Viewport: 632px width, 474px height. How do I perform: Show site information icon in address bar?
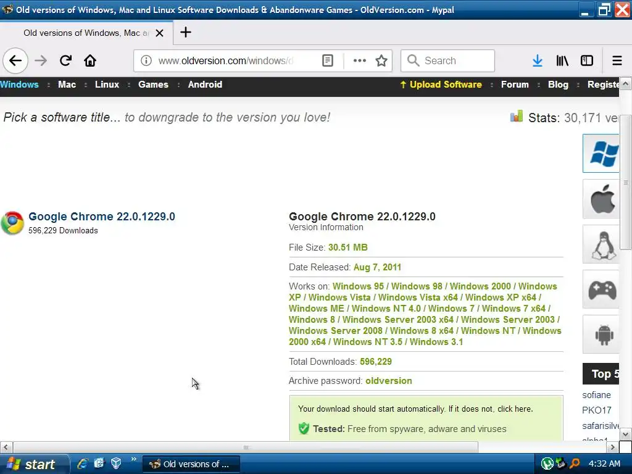146,61
